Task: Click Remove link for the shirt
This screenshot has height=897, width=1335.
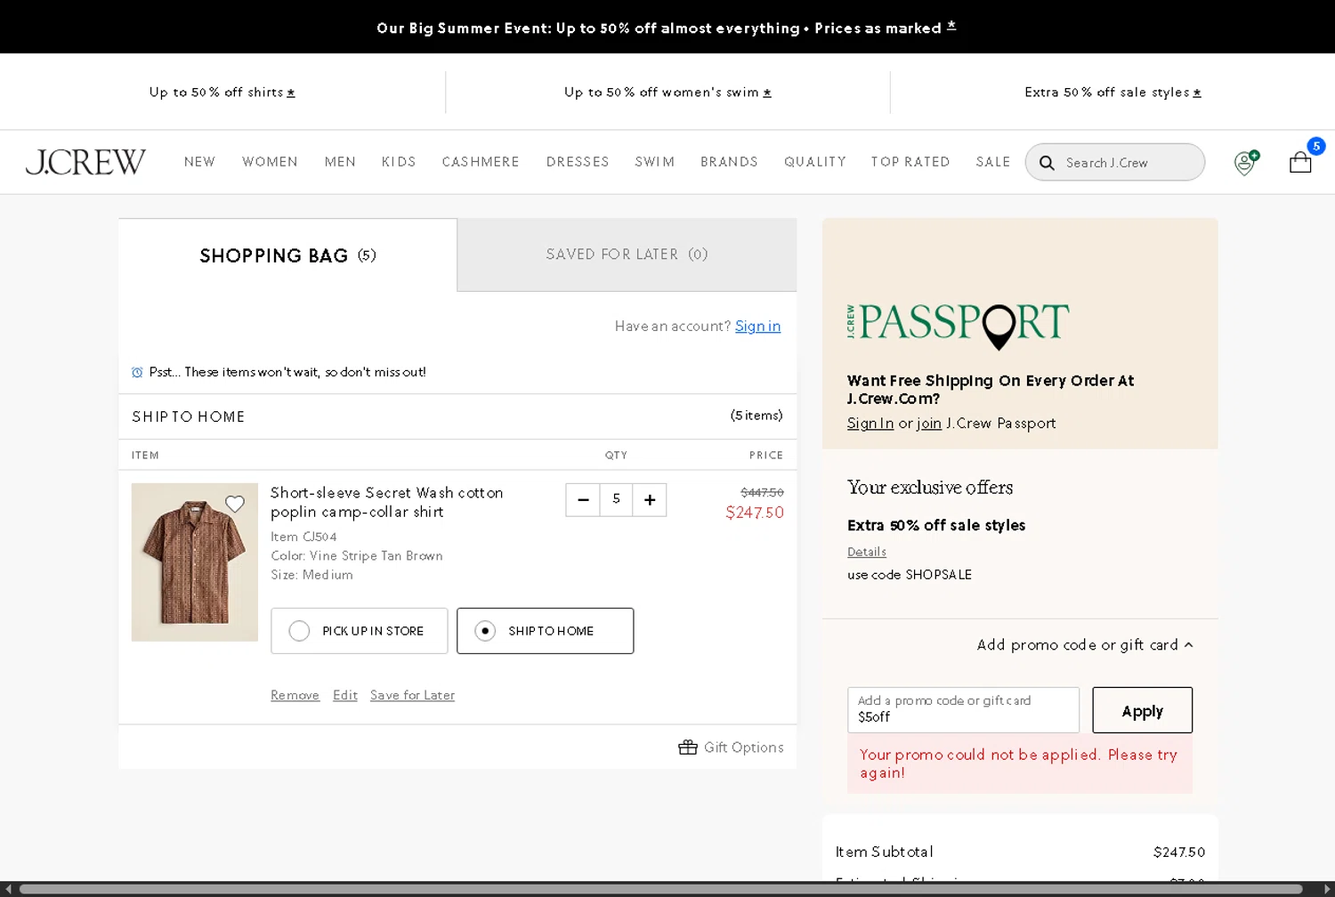Action: click(x=295, y=695)
